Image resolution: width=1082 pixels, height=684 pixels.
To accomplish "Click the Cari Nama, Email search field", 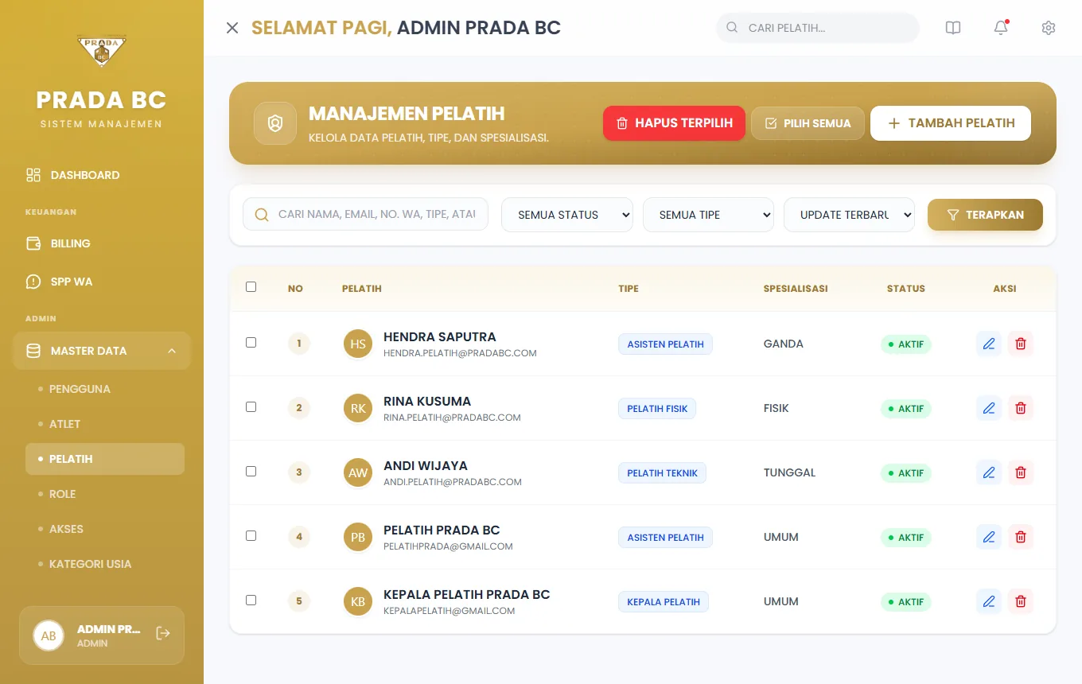I will click(x=365, y=215).
